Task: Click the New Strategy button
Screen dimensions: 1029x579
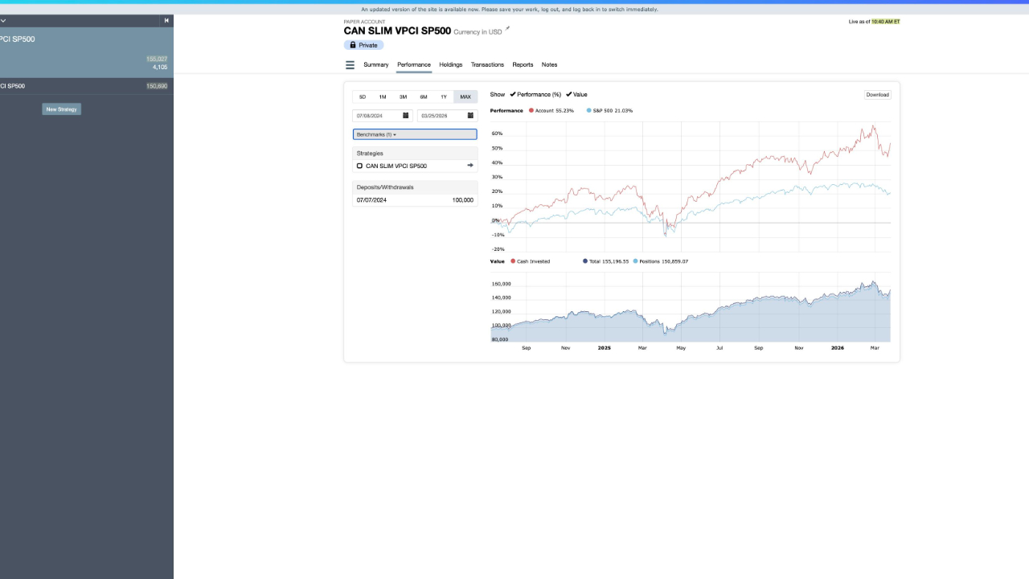Action: click(62, 109)
